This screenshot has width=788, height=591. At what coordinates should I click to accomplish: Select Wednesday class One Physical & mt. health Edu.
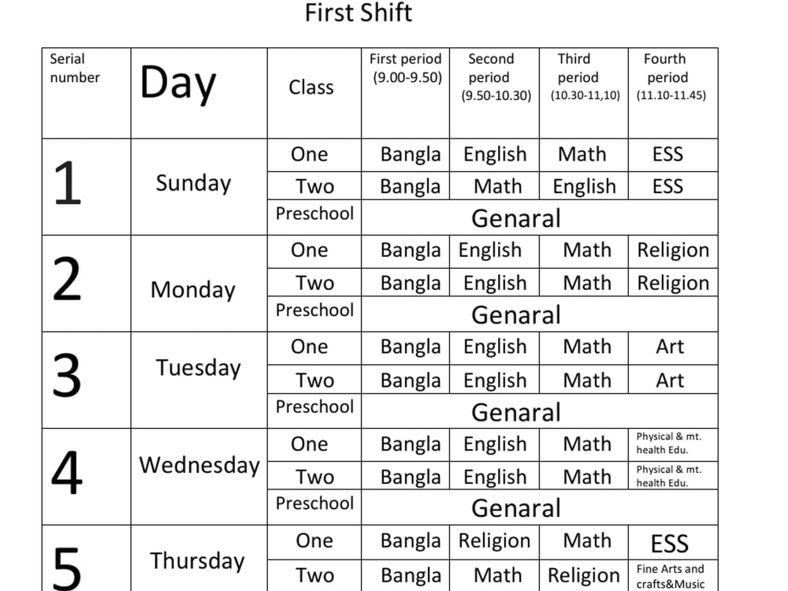[x=673, y=444]
